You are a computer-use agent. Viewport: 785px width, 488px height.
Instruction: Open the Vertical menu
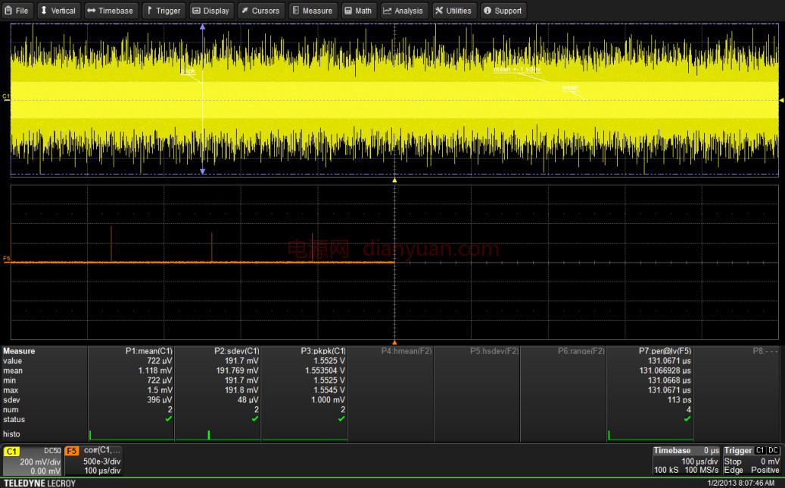click(58, 11)
